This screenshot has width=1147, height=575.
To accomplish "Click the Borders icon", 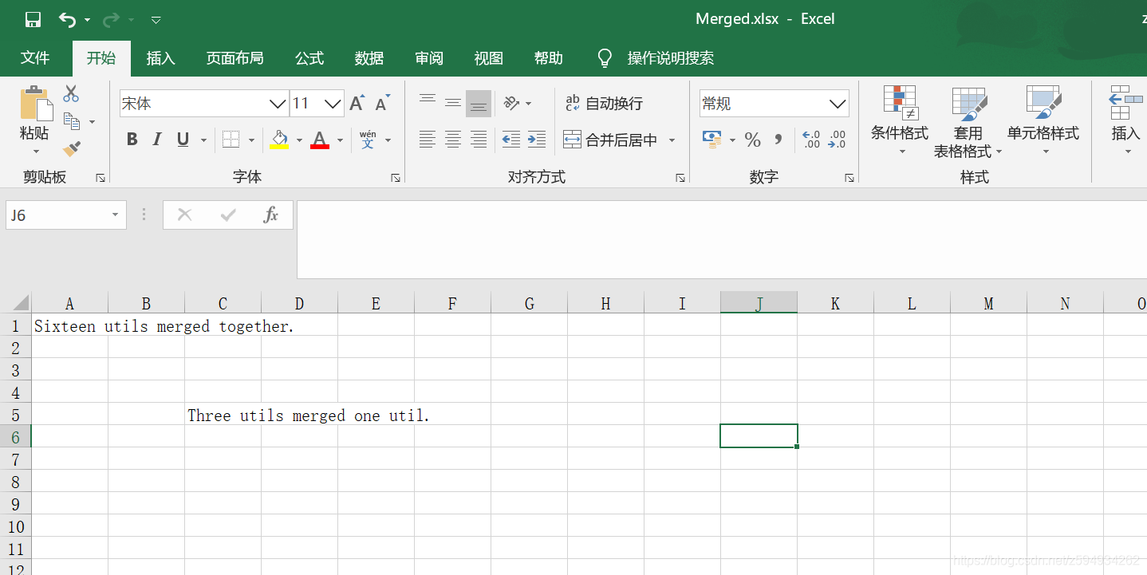I will click(231, 140).
